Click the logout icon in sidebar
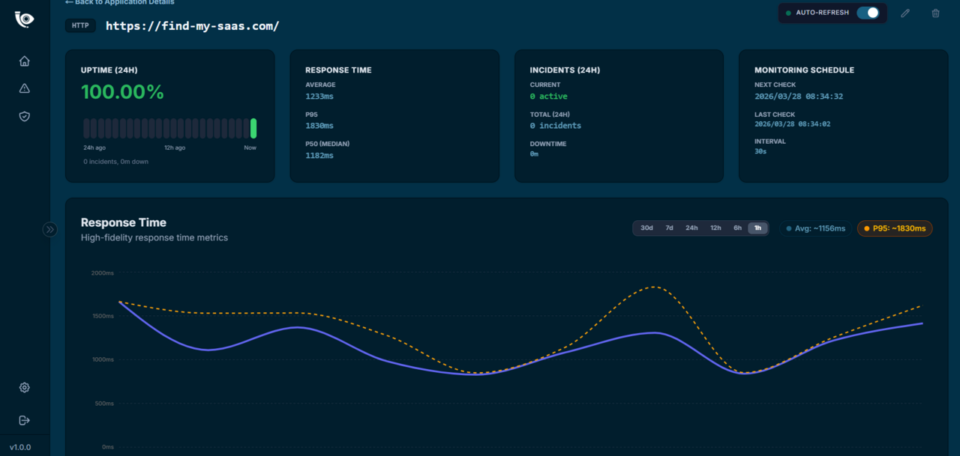This screenshot has height=456, width=960. [x=25, y=420]
